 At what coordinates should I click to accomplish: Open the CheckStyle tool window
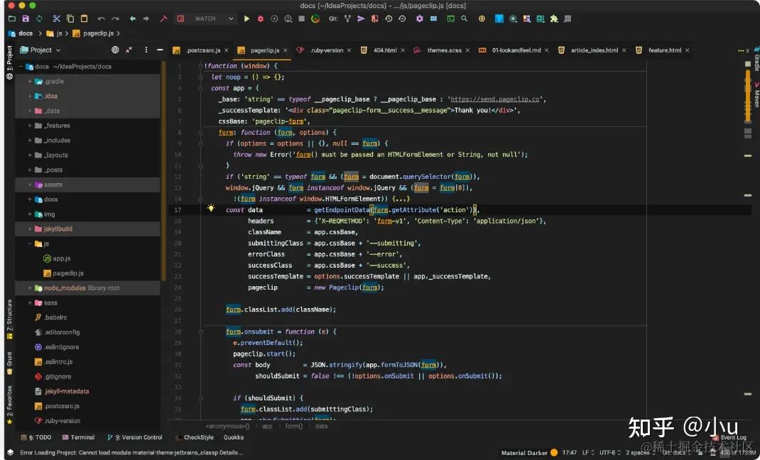pos(195,437)
